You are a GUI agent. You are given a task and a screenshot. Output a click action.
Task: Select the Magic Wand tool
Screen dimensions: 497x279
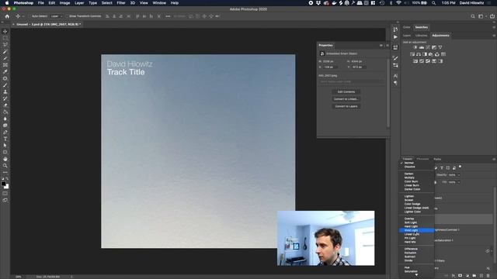[x=5, y=52]
